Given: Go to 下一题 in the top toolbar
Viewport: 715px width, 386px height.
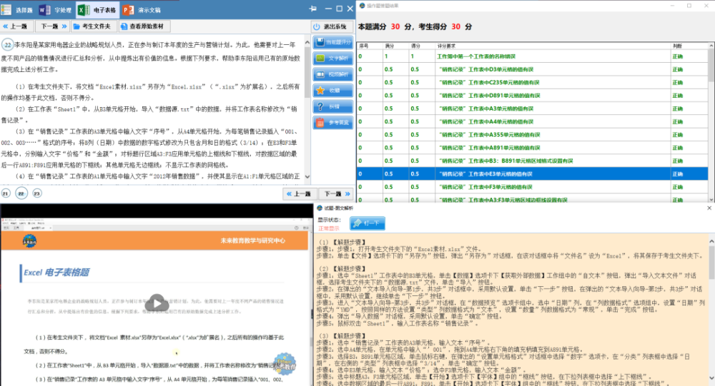Looking at the screenshot, I should 54,26.
